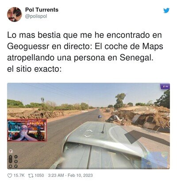Click the streamer webcam overlay

coord(27,131)
